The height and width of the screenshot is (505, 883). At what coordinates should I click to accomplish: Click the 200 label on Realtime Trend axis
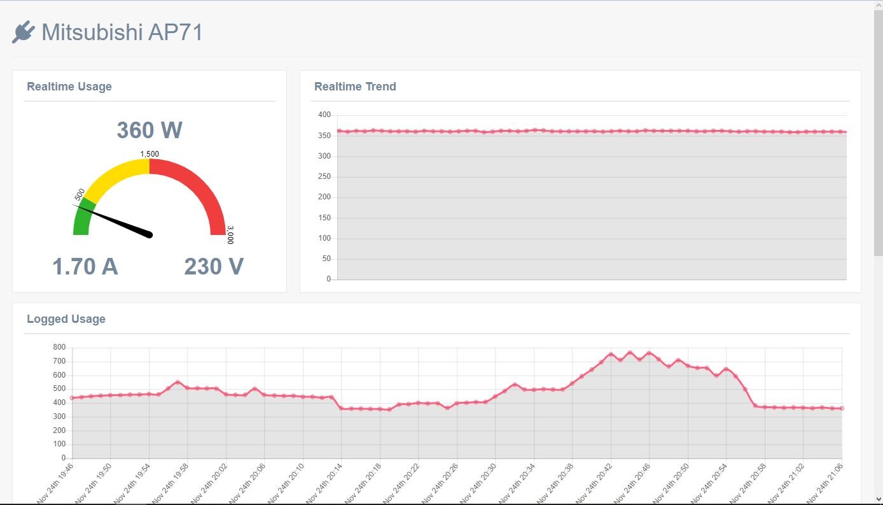coord(324,197)
